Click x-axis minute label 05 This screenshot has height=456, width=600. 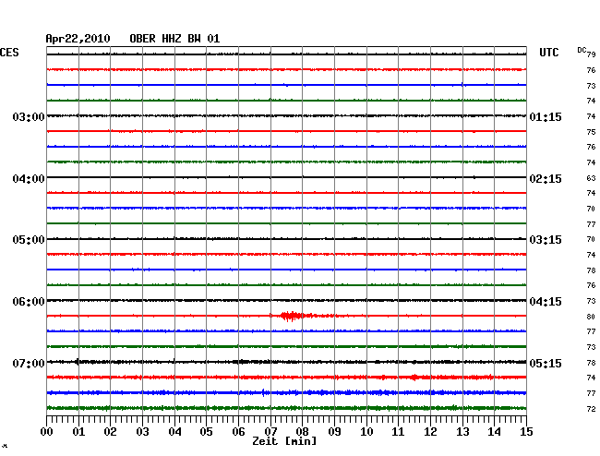(206, 432)
